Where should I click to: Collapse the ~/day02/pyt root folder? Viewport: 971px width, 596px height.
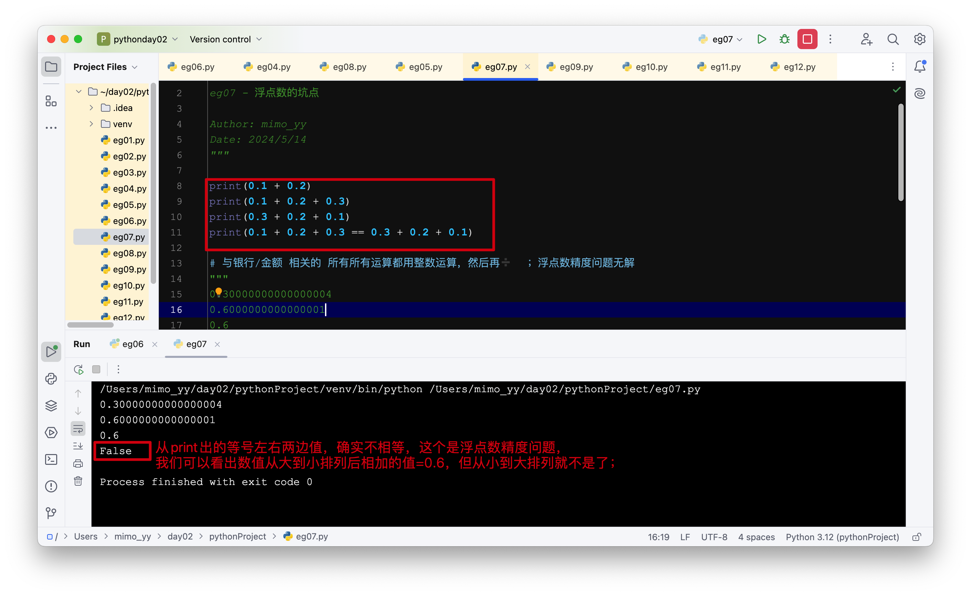click(78, 91)
